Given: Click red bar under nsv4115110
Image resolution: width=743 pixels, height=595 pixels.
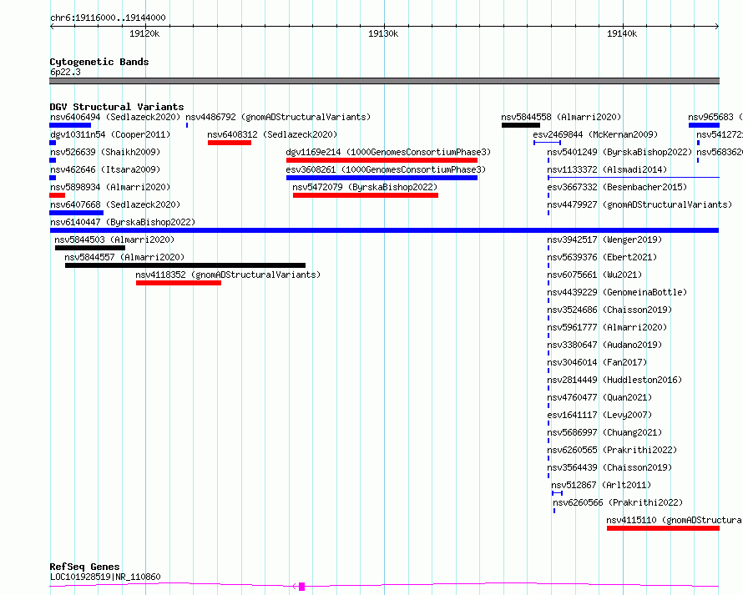Looking at the screenshot, I should click(663, 528).
